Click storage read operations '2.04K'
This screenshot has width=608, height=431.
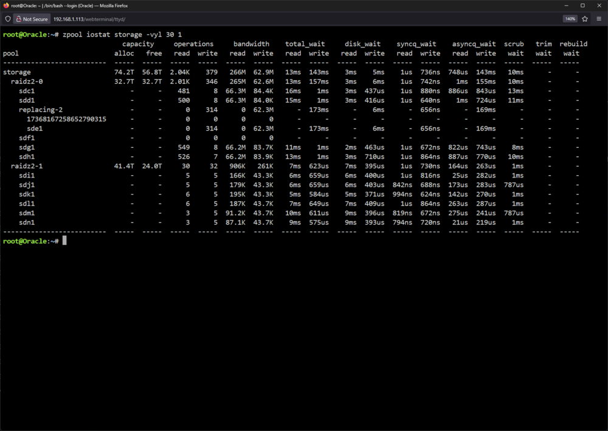(x=180, y=72)
